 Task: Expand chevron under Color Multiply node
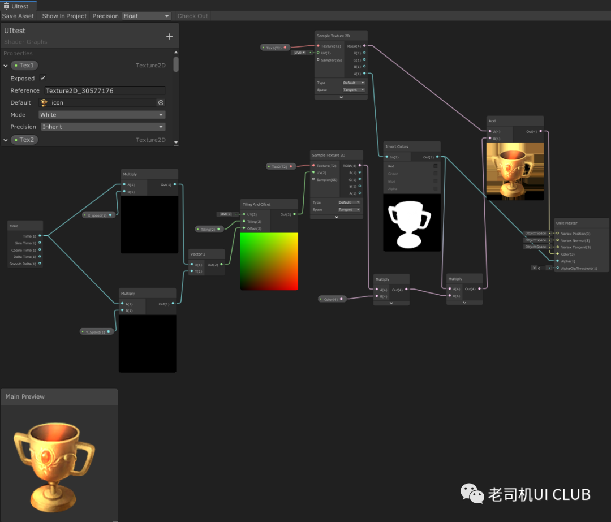391,303
